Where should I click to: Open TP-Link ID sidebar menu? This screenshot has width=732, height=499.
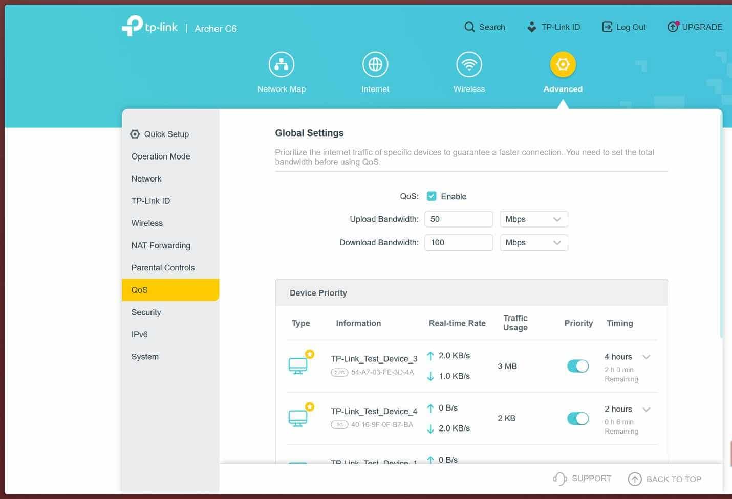tap(170, 201)
